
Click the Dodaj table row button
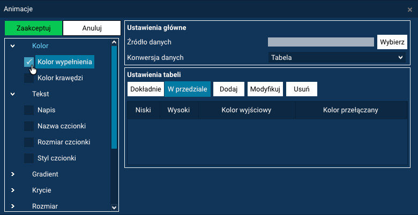coord(229,89)
